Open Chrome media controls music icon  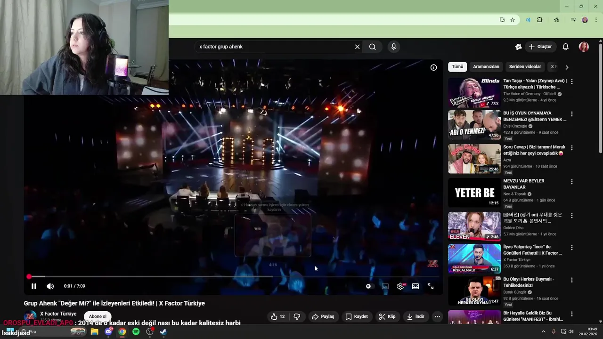click(573, 20)
